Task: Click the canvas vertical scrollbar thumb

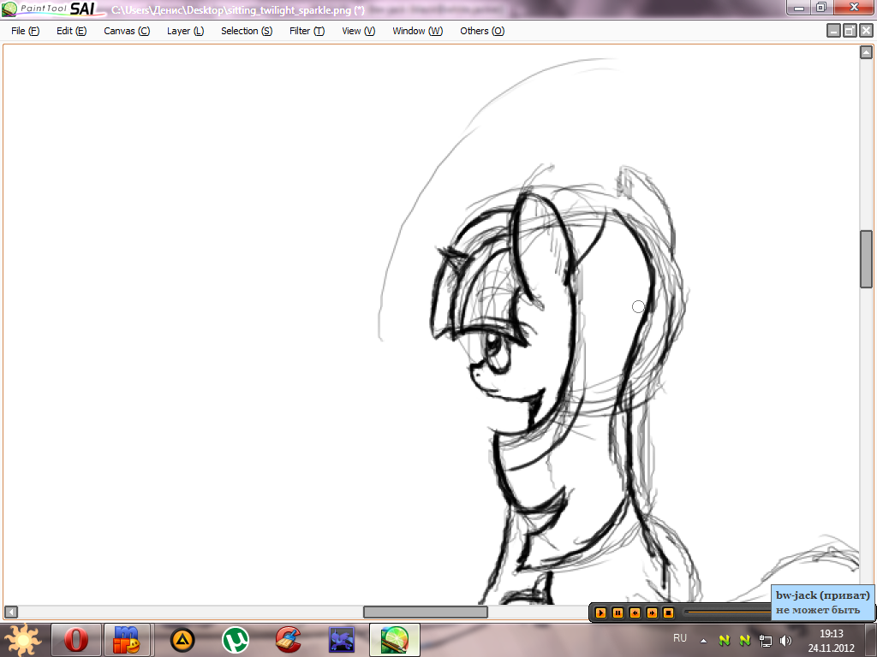Action: pyautogui.click(x=866, y=258)
